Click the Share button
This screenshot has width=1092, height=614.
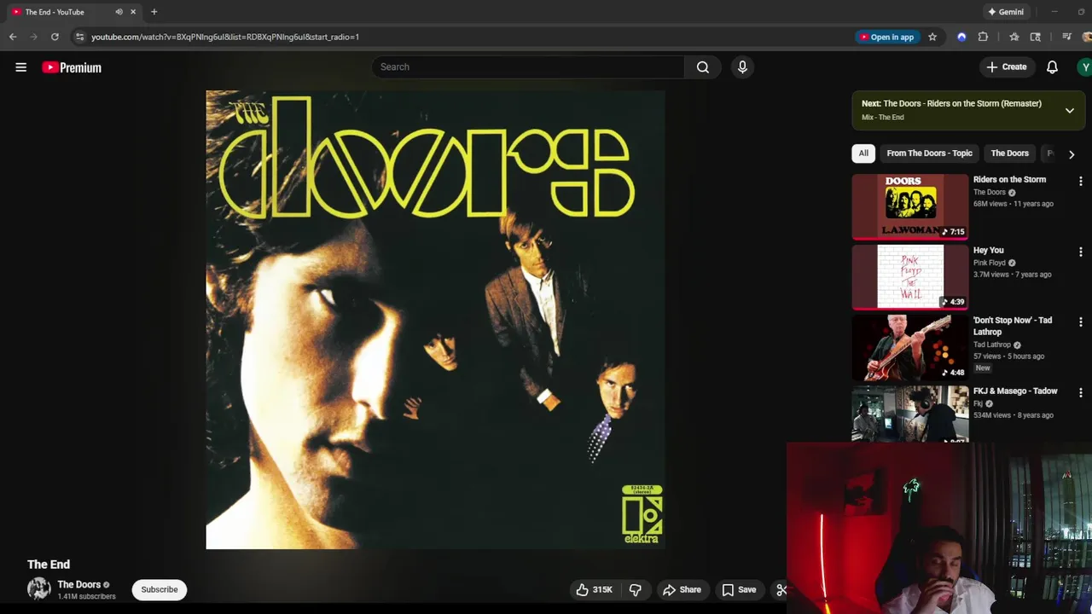(682, 589)
